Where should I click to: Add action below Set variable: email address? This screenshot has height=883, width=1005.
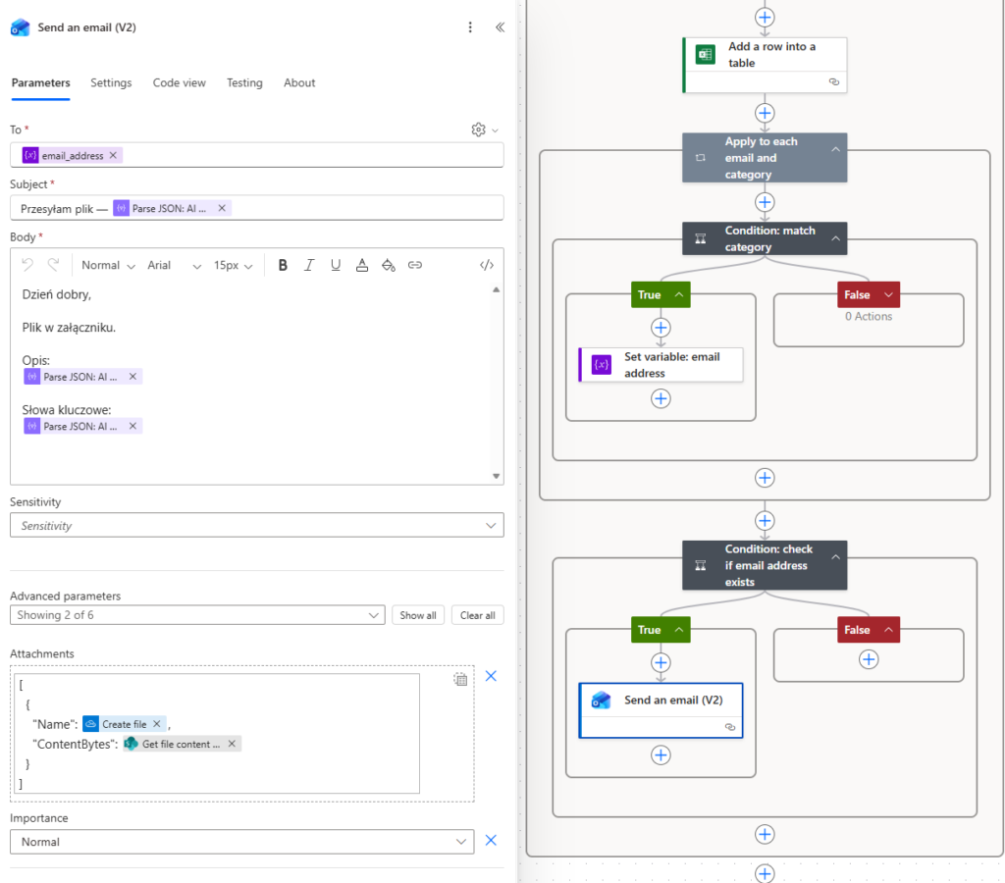(x=661, y=398)
